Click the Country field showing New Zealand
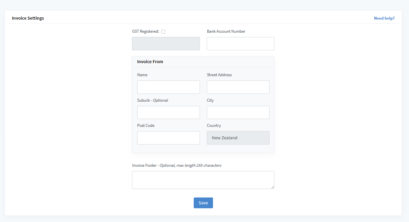The image size is (409, 222). pyautogui.click(x=238, y=138)
